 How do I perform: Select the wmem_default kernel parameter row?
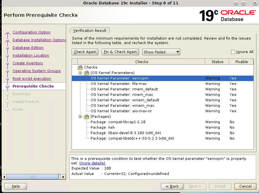point(163,100)
